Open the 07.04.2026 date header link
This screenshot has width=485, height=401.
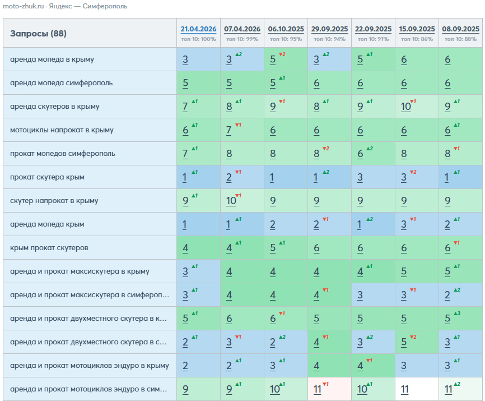tap(242, 29)
